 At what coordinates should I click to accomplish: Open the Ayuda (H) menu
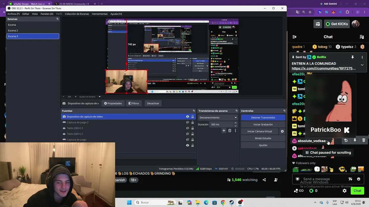coord(116,14)
